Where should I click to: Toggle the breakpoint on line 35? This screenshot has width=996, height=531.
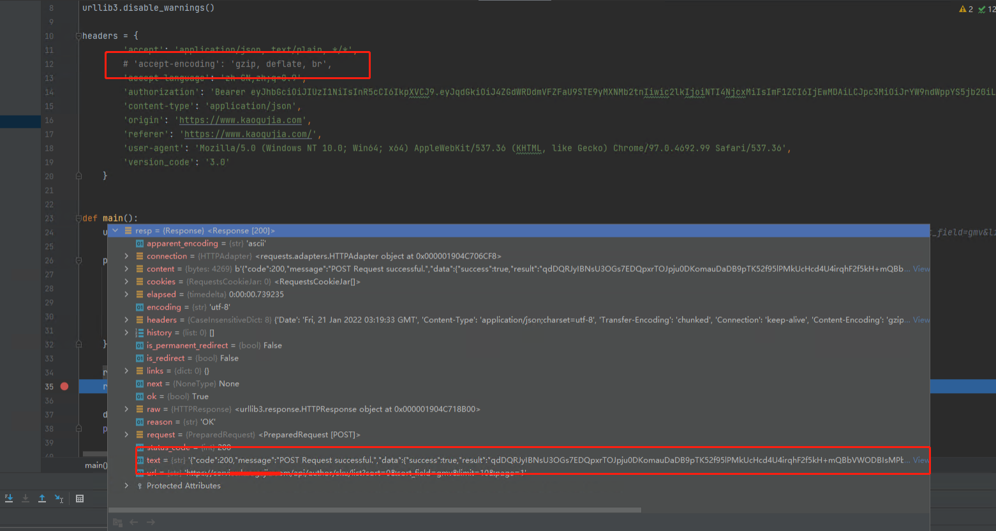click(x=64, y=387)
